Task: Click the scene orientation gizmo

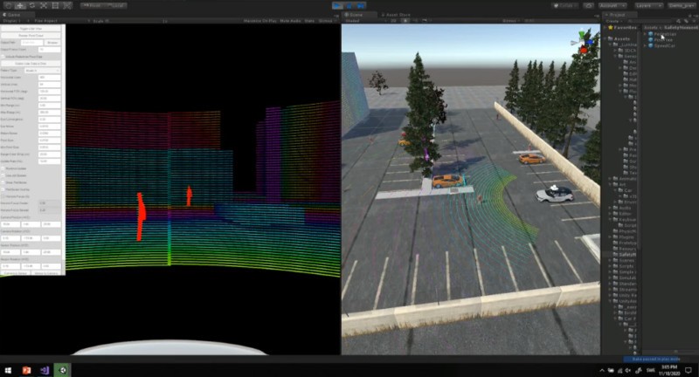Action: (580, 42)
